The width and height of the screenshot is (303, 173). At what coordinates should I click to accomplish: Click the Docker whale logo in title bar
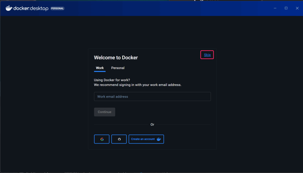9,8
